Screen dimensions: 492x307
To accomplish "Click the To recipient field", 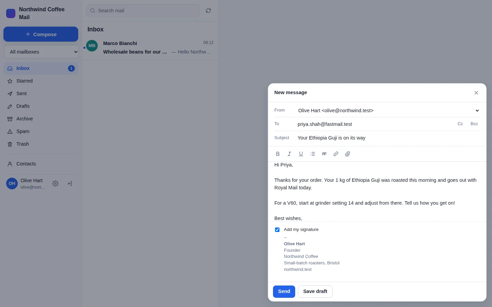I will point(375,124).
